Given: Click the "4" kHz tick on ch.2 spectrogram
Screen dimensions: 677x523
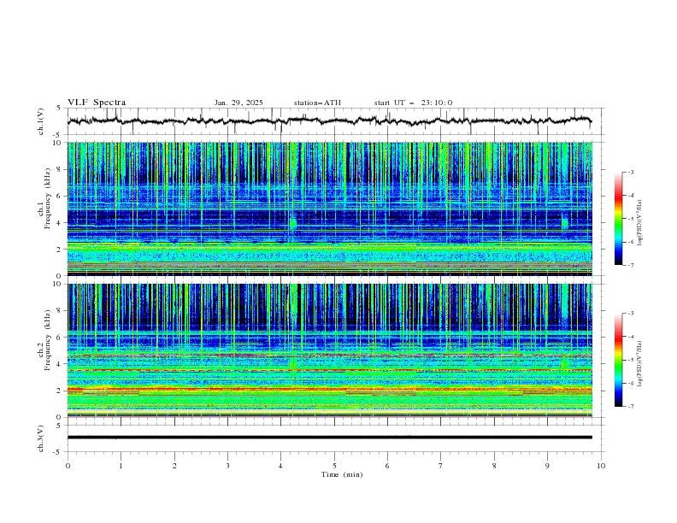Looking at the screenshot, I should [60, 364].
